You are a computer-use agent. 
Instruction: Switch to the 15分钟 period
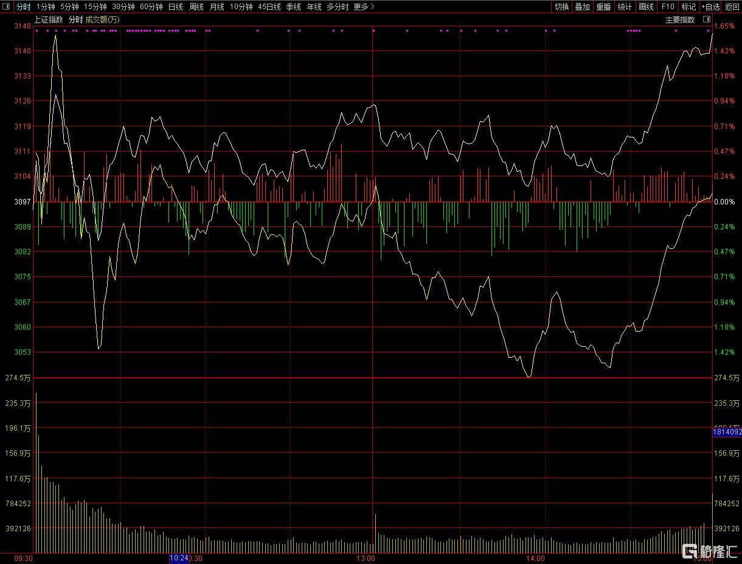click(95, 7)
